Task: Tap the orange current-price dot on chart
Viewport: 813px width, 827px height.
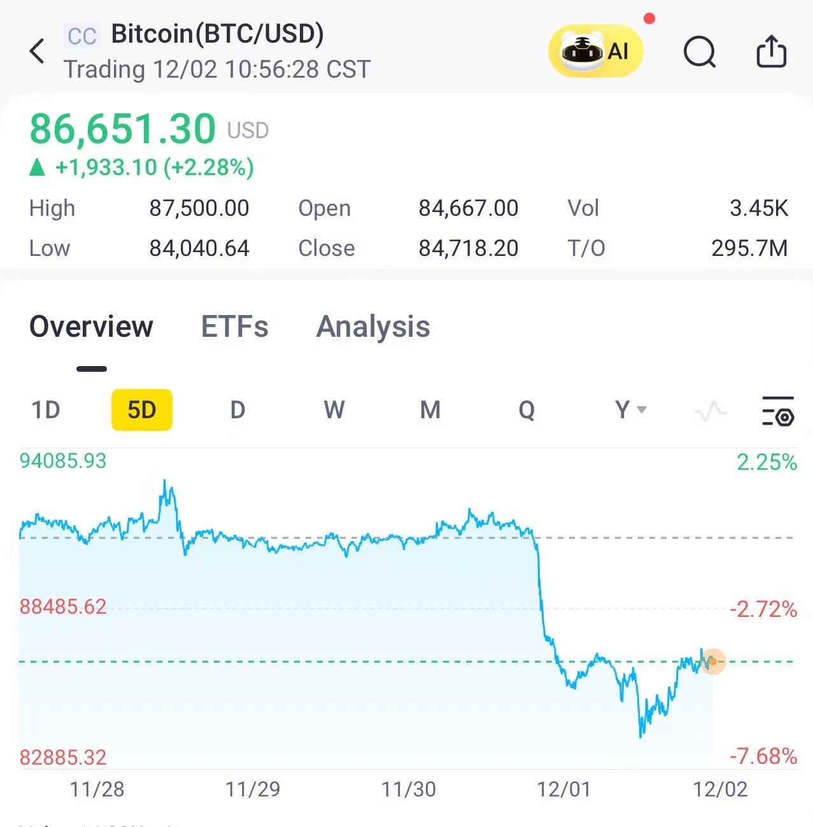Action: pos(714,661)
